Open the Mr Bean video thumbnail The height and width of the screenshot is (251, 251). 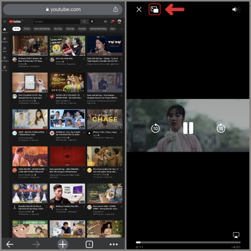[x=30, y=46]
